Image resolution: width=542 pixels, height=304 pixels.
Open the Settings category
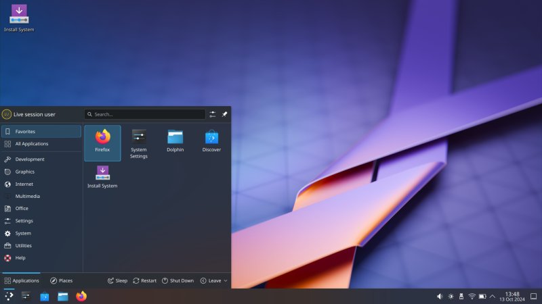pyautogui.click(x=41, y=221)
